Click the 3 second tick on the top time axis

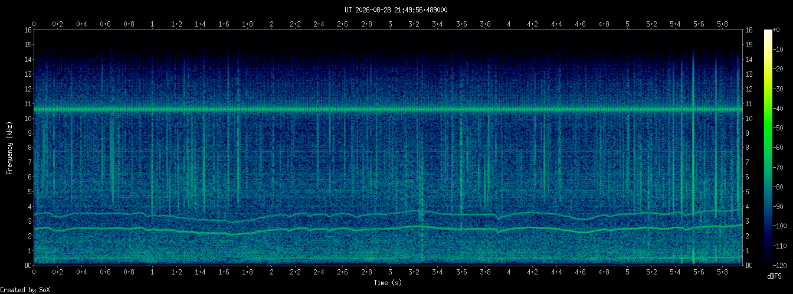tap(390, 24)
